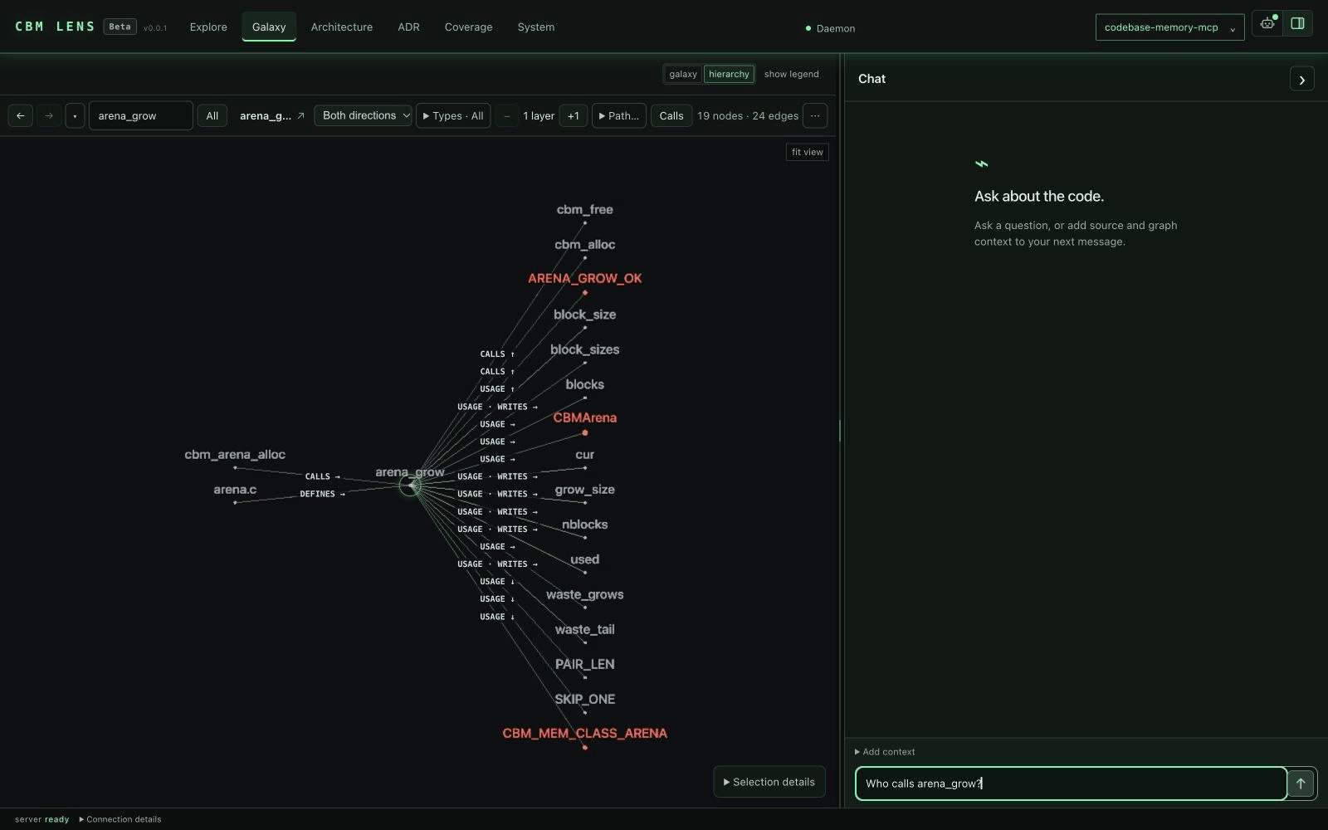
Task: Open the three-dots more options menu
Action: point(815,115)
